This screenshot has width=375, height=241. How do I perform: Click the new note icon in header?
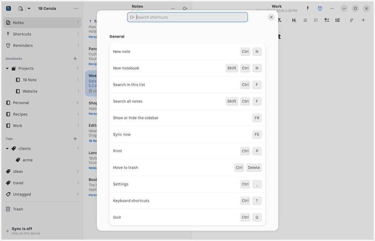21,8
